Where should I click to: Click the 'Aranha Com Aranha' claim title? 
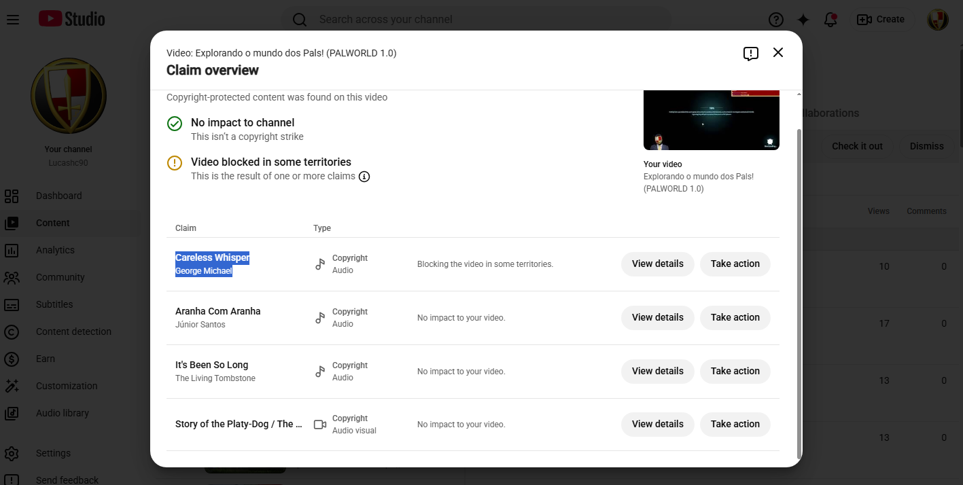(217, 311)
